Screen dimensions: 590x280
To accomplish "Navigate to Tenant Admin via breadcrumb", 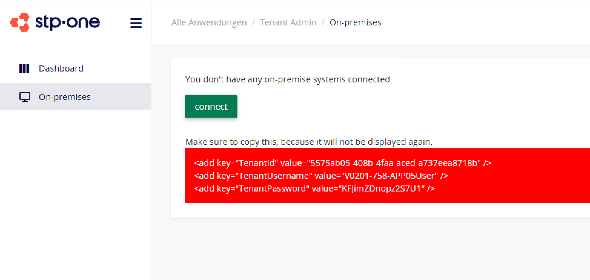I will click(288, 22).
